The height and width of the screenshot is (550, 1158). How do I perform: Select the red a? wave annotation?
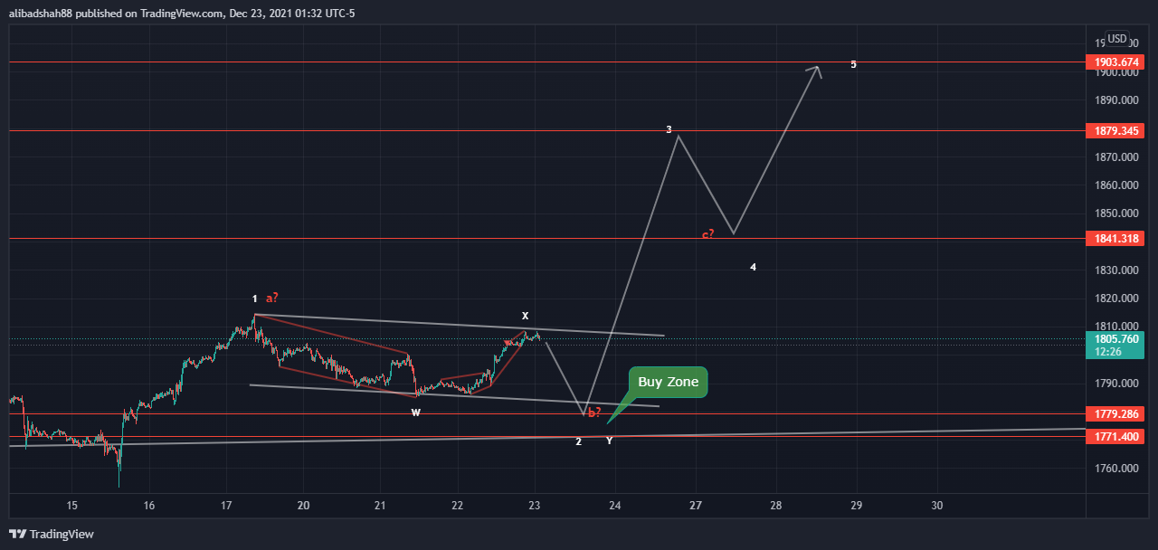[x=272, y=298]
